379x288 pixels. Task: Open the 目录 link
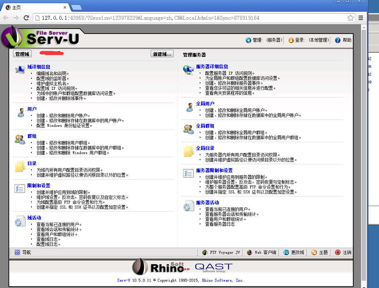click(x=32, y=163)
